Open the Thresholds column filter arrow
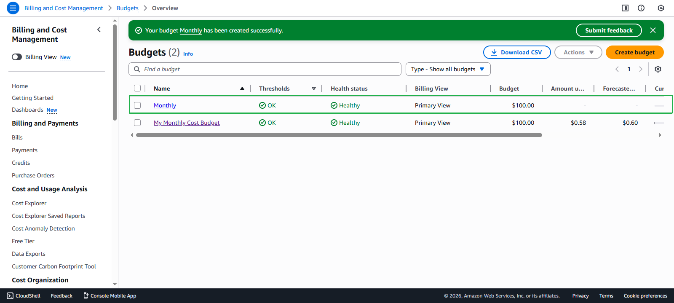 (x=314, y=88)
